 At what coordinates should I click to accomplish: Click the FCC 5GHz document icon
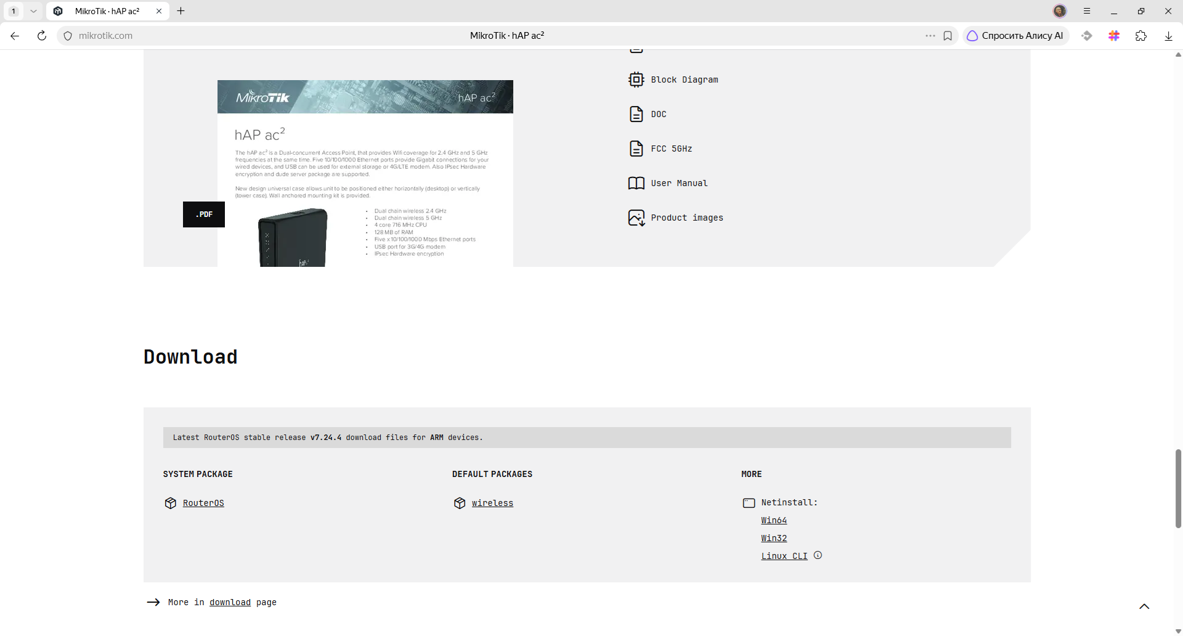(636, 149)
